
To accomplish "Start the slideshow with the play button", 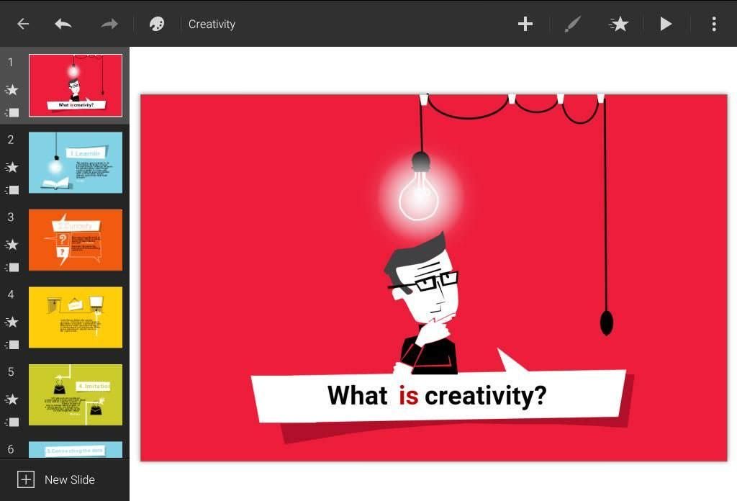I will pyautogui.click(x=666, y=24).
